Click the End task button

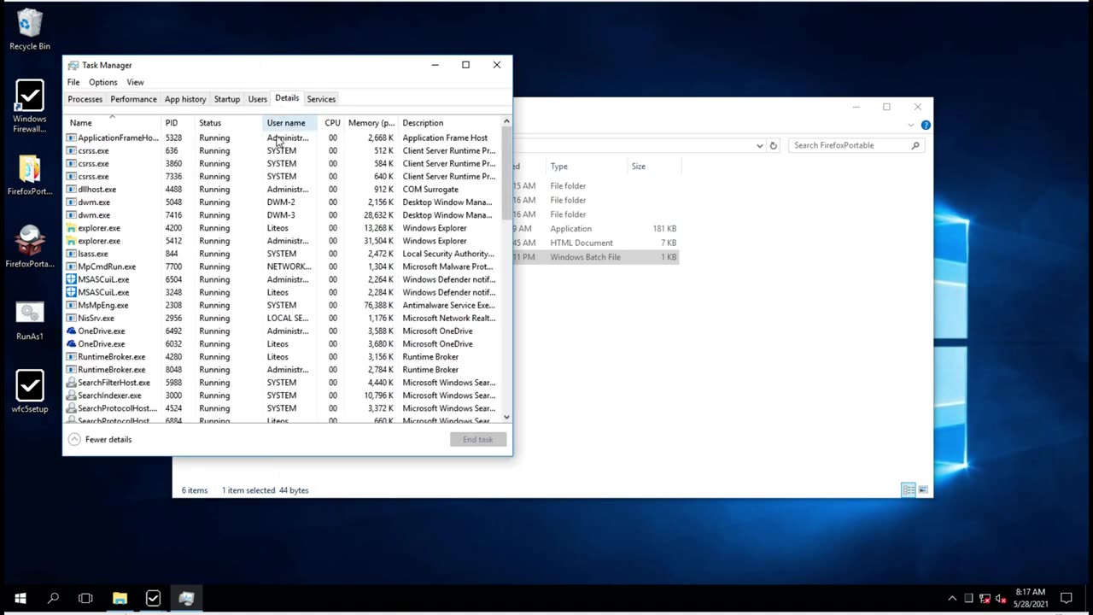(x=478, y=439)
